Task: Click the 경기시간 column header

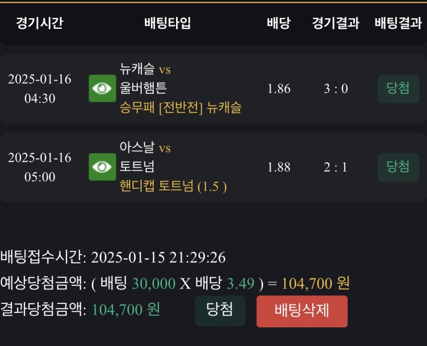Action: [x=39, y=23]
